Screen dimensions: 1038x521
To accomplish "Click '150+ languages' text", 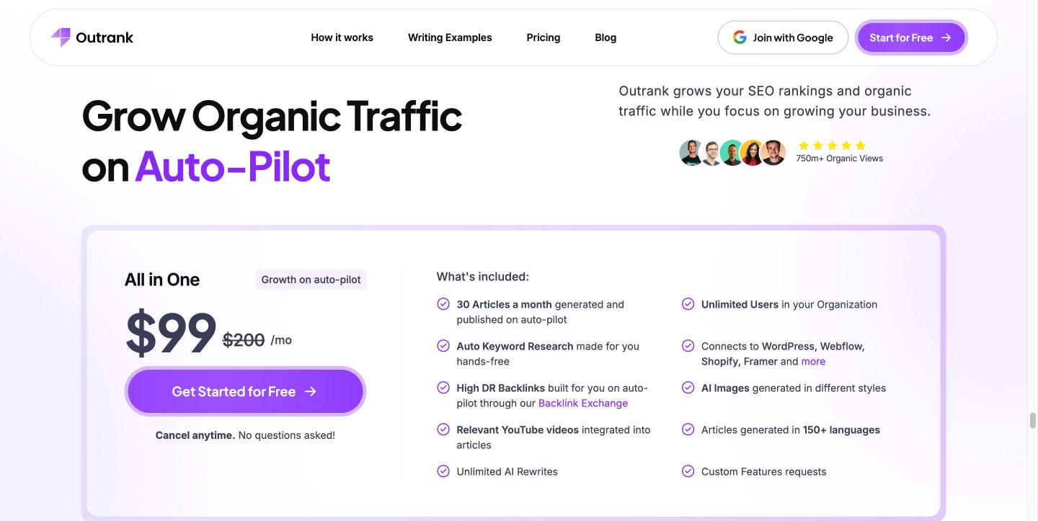I will click(841, 429).
